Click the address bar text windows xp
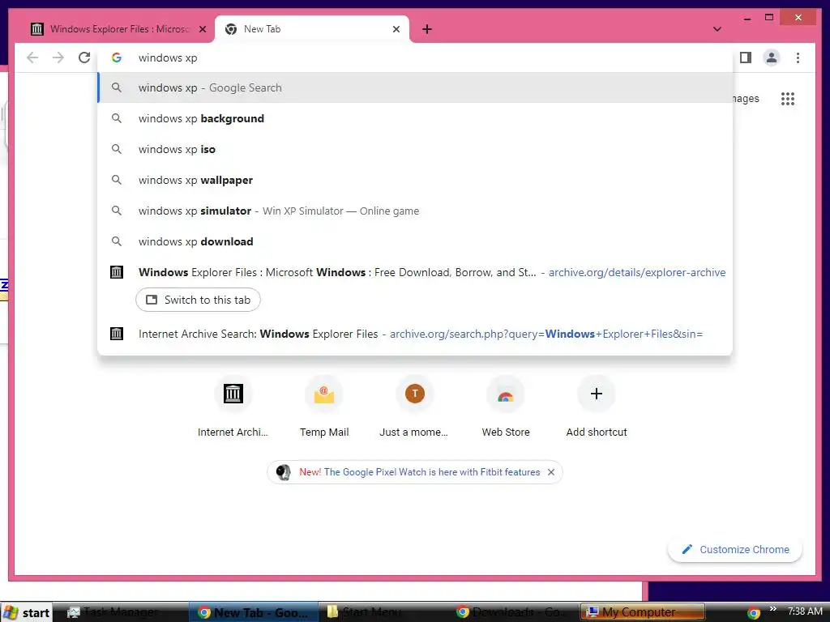The height and width of the screenshot is (622, 830). (168, 58)
